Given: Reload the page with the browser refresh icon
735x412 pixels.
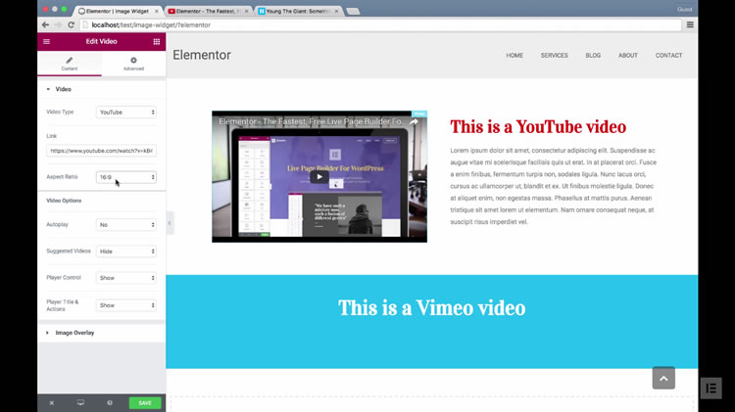Looking at the screenshot, I should [x=72, y=24].
